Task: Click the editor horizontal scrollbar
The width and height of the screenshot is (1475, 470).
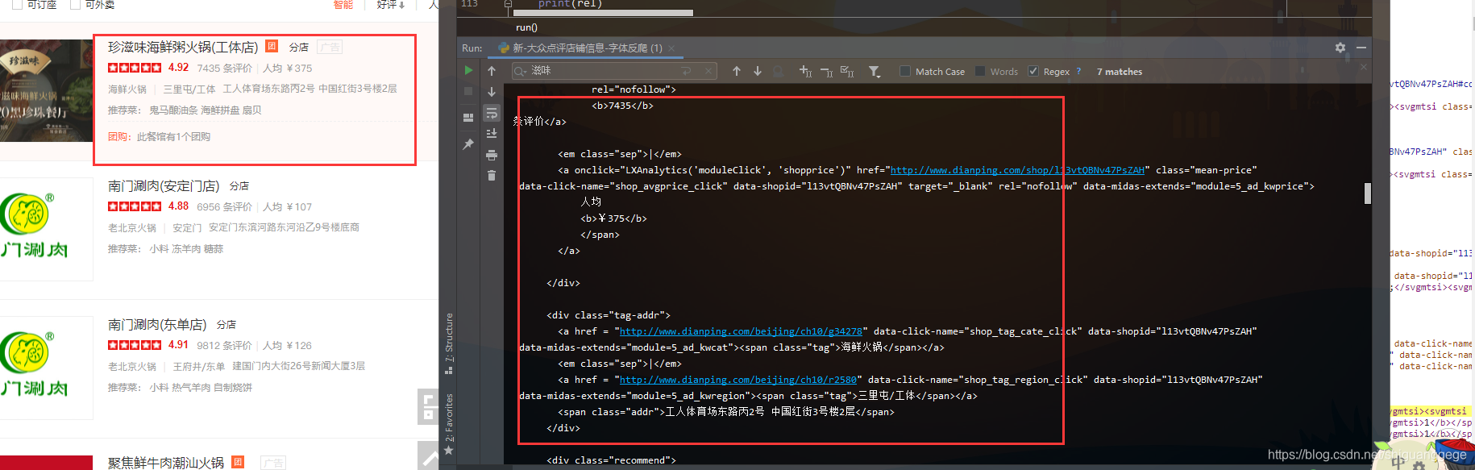Action: (603, 13)
